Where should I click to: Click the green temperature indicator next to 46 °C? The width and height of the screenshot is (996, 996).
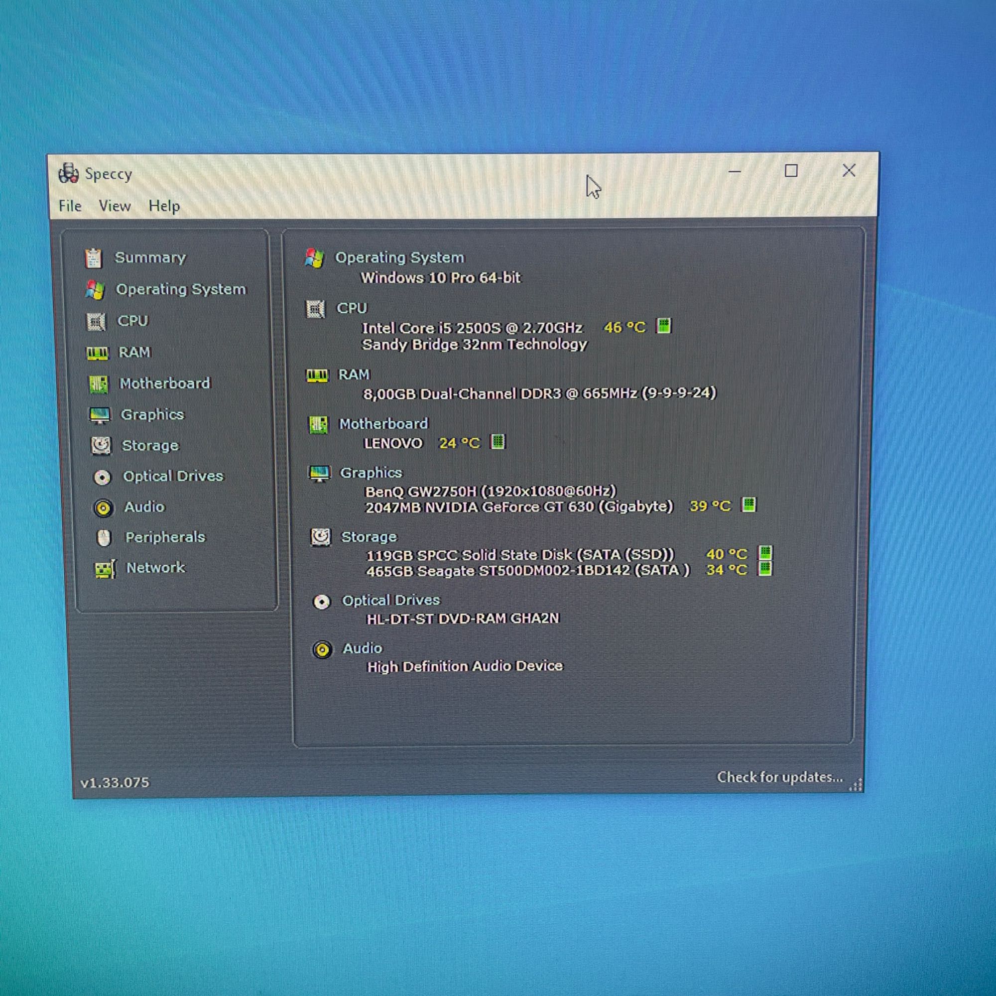click(x=663, y=326)
